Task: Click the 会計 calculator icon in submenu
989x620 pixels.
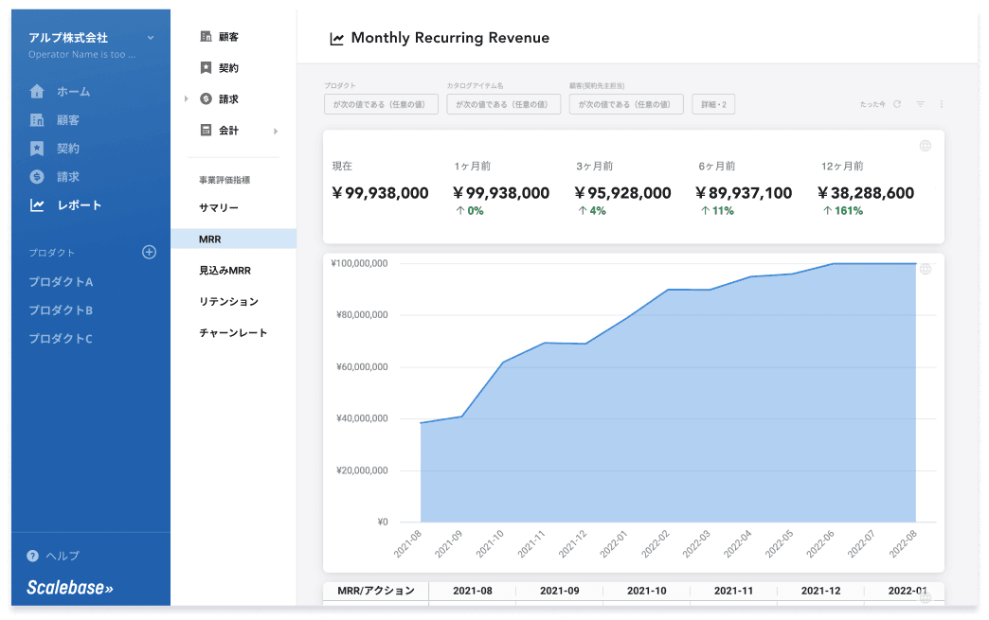Action: [x=206, y=130]
